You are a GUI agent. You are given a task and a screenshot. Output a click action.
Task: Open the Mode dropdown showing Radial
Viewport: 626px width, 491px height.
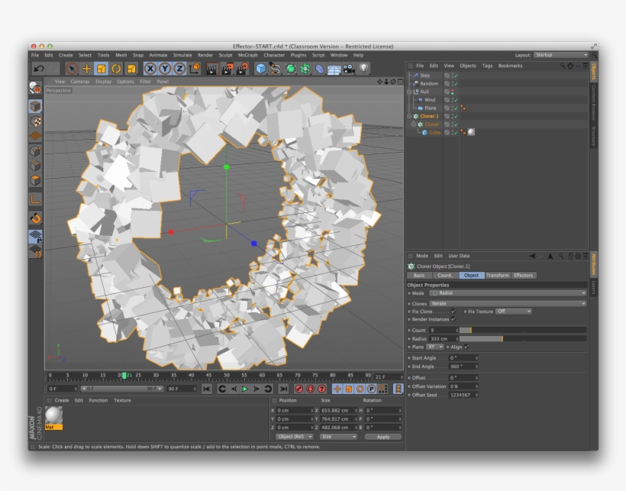507,292
